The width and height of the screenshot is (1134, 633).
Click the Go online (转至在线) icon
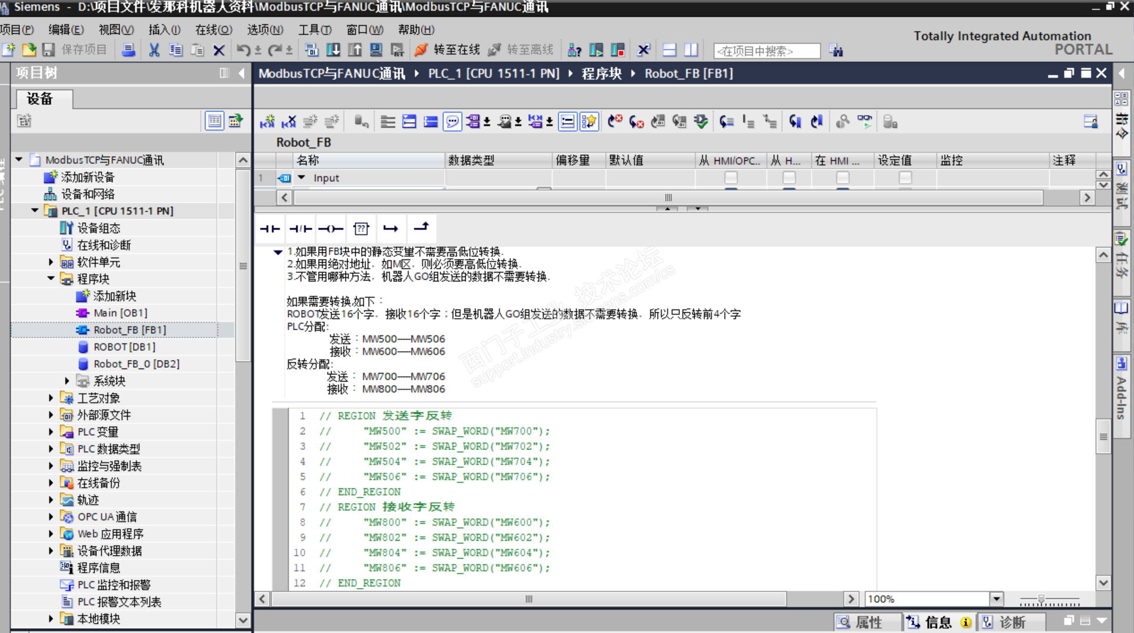(421, 50)
